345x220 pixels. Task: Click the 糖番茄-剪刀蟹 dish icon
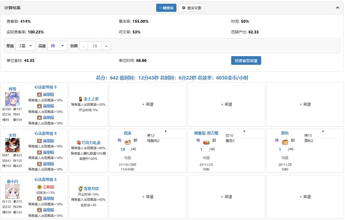point(206,142)
